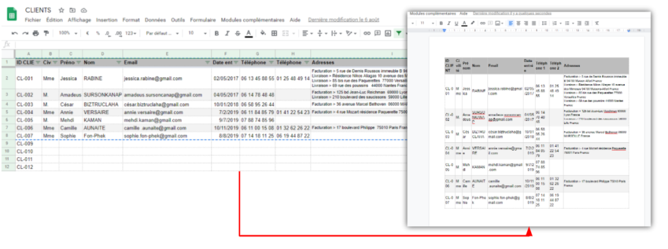
Task: Open the Affichage menu
Action: (79, 20)
